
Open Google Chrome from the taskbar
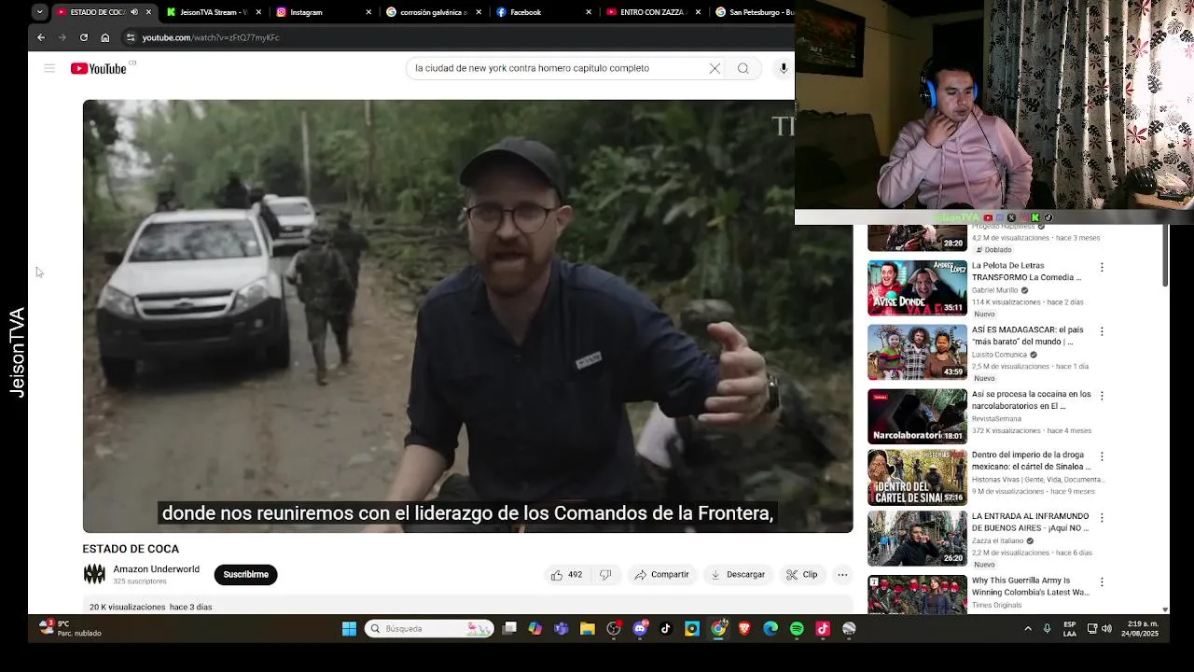pos(718,629)
